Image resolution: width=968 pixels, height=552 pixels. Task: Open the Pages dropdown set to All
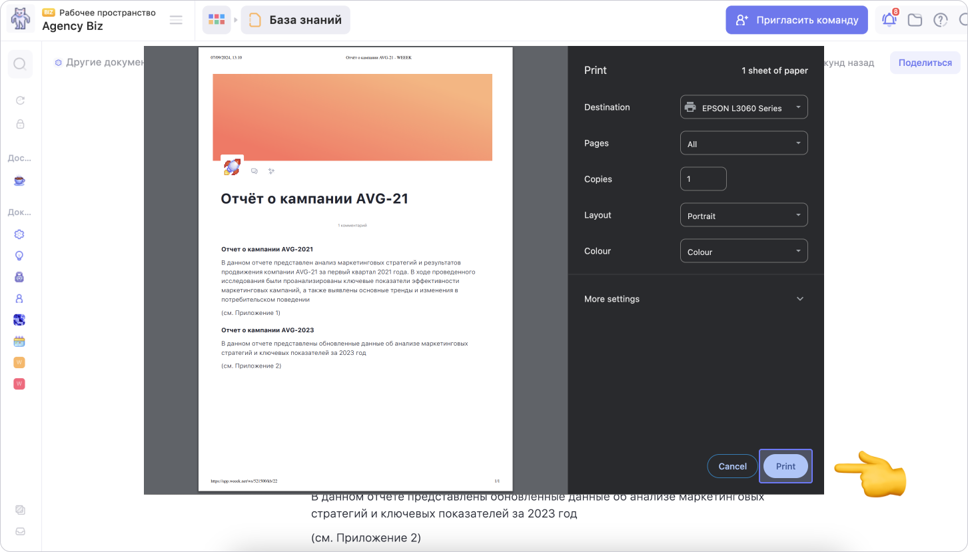point(743,143)
